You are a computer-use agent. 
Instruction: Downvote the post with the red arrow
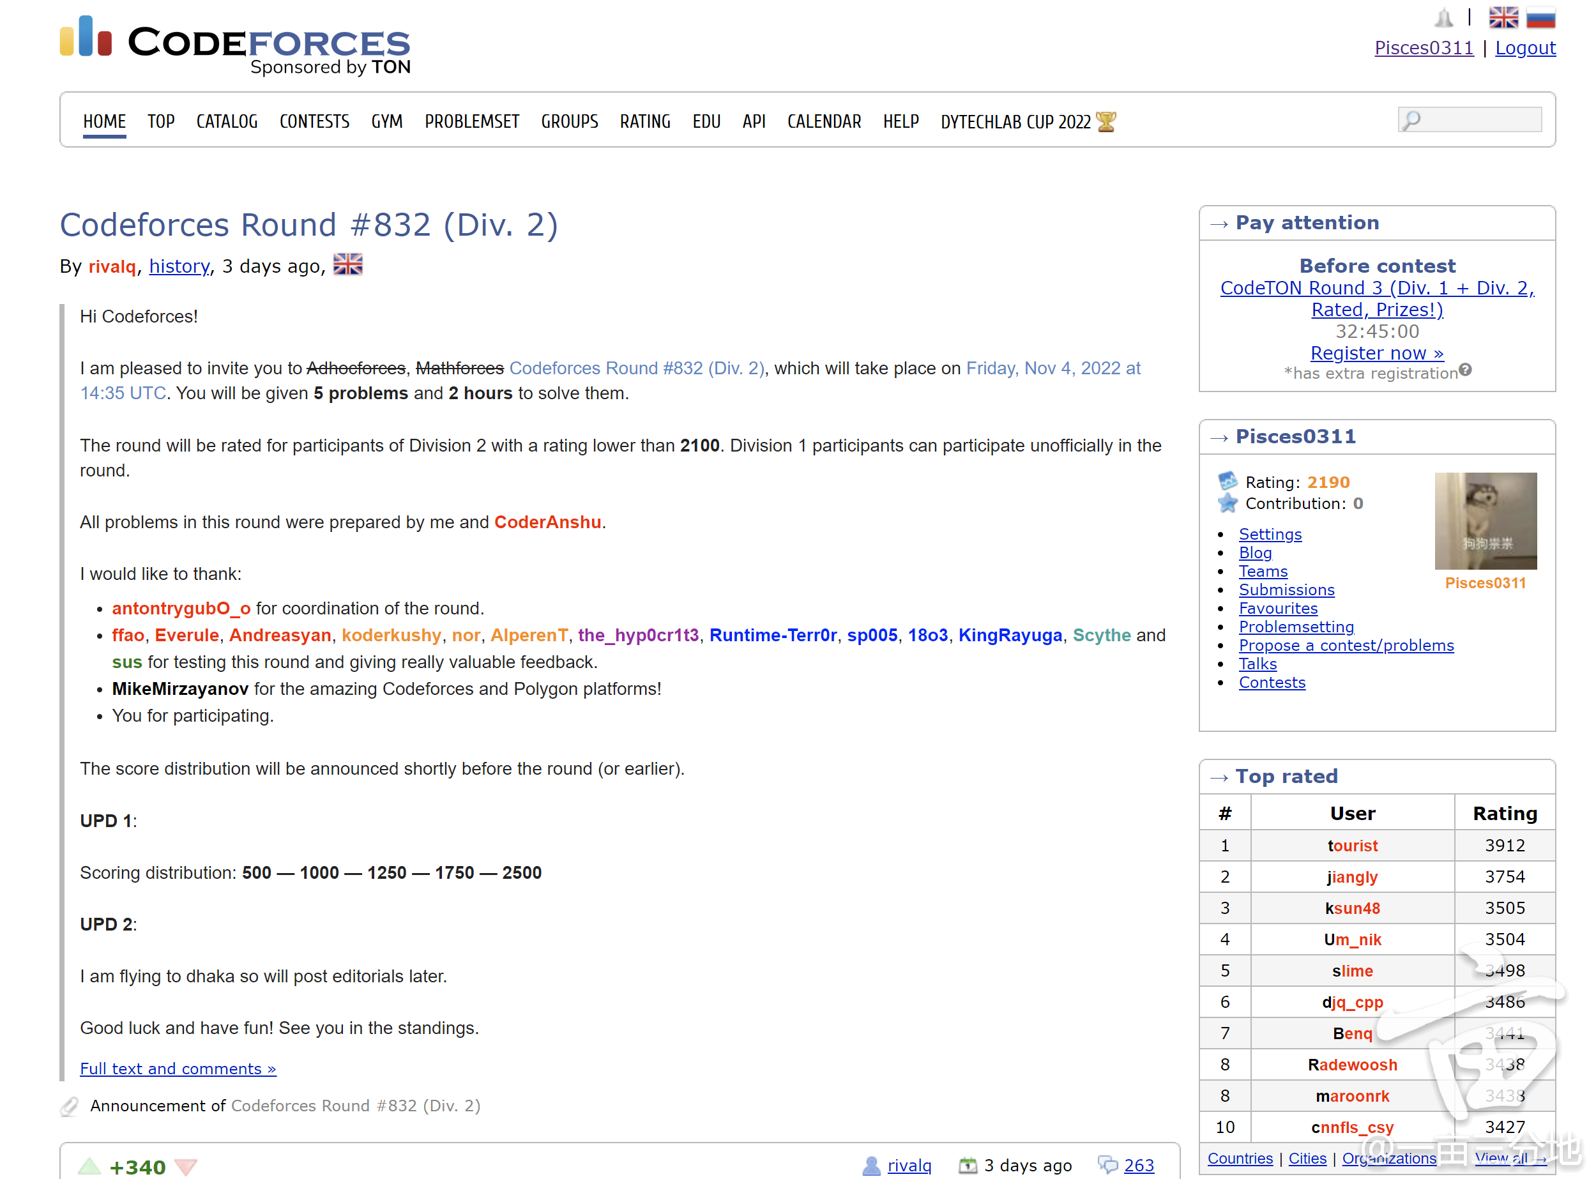click(x=184, y=1166)
